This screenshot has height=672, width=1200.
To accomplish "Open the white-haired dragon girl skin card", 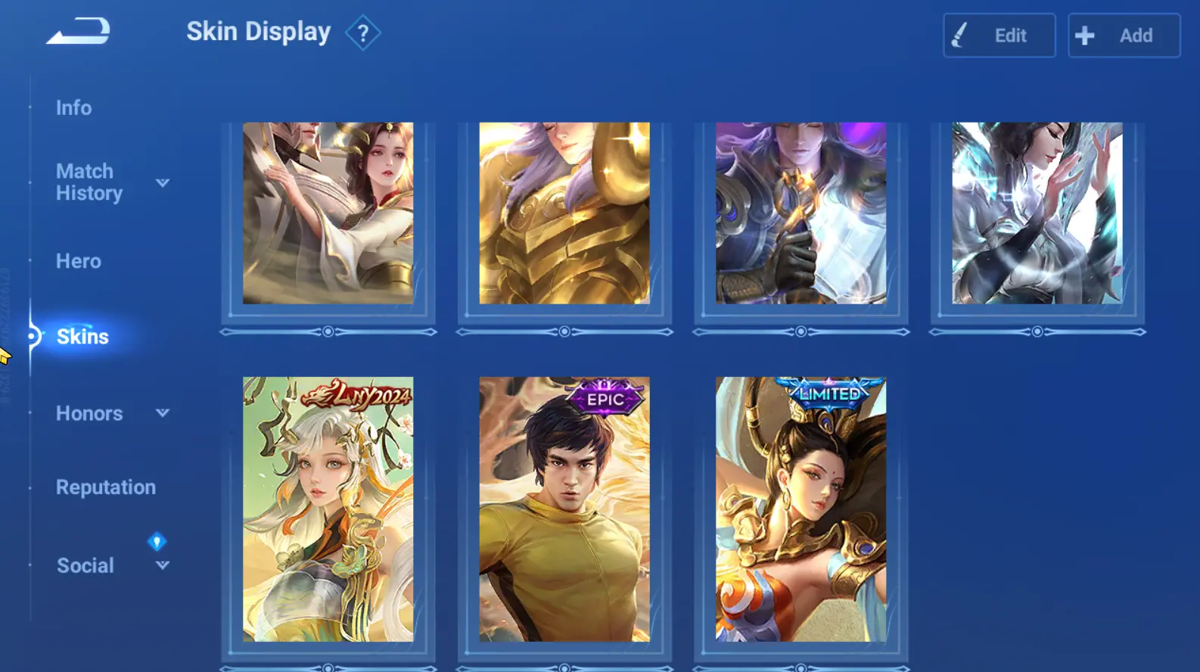I will [x=328, y=509].
